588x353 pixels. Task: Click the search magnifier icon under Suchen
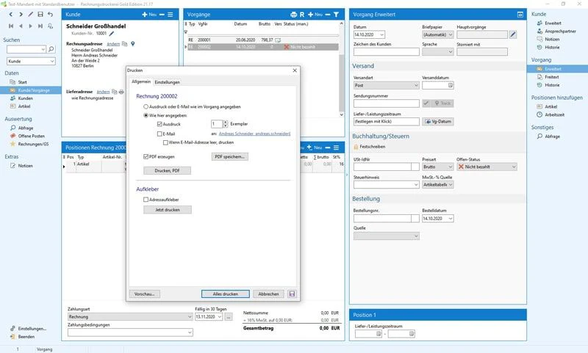click(x=51, y=49)
